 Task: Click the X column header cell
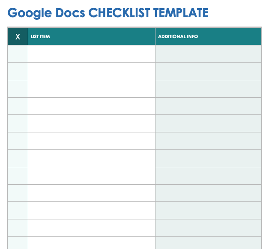18,36
